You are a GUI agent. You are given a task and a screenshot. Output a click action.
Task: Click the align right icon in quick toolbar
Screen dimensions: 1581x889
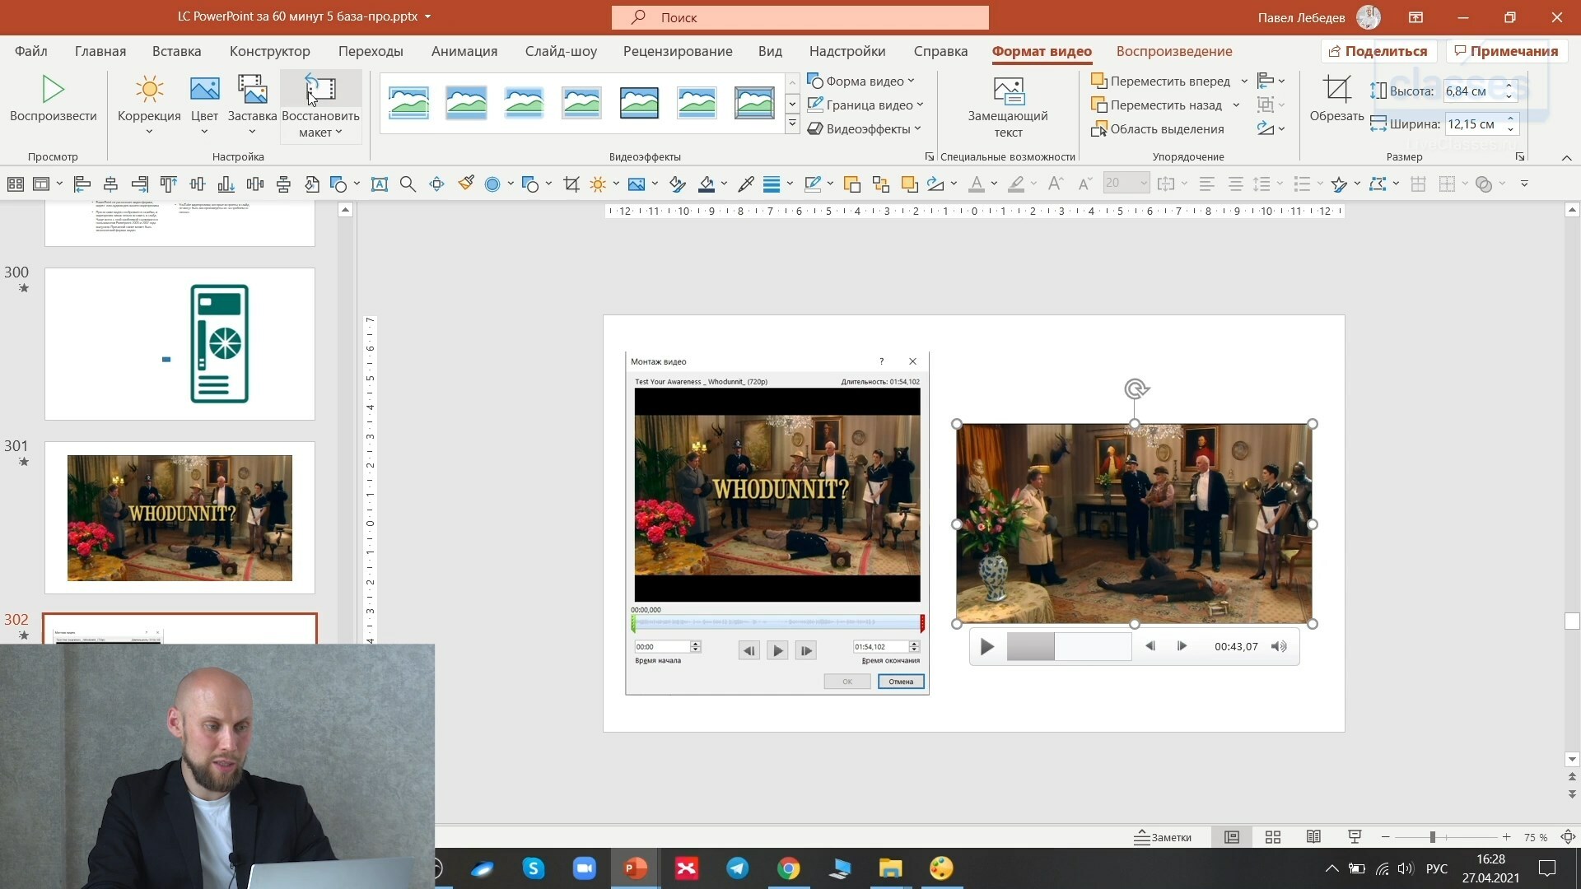pyautogui.click(x=139, y=184)
